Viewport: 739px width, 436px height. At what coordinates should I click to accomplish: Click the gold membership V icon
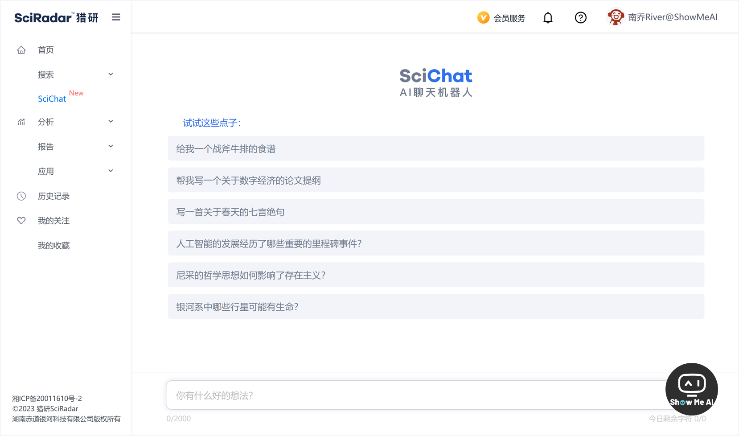[483, 17]
